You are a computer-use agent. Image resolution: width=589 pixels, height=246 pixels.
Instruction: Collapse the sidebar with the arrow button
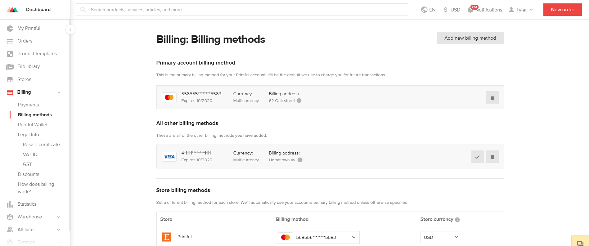click(70, 29)
